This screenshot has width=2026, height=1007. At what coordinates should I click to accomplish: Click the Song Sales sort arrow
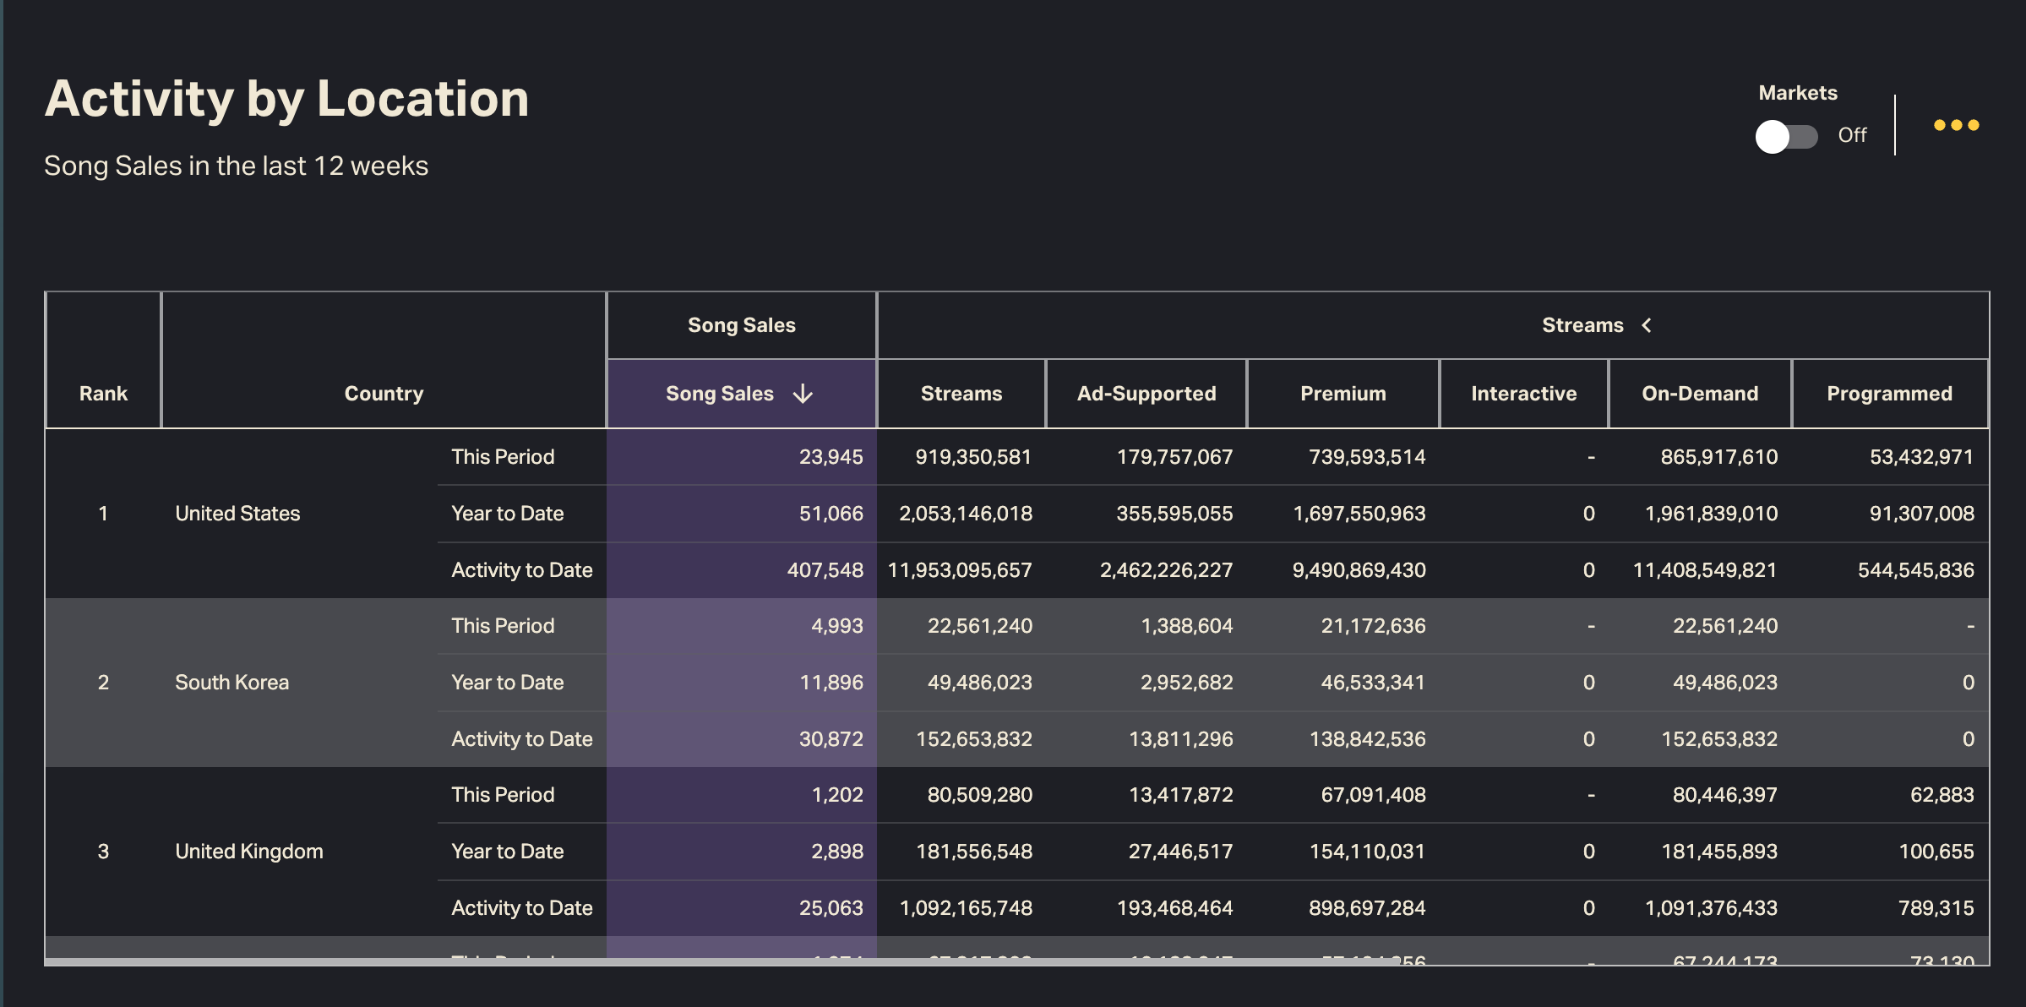pos(803,394)
